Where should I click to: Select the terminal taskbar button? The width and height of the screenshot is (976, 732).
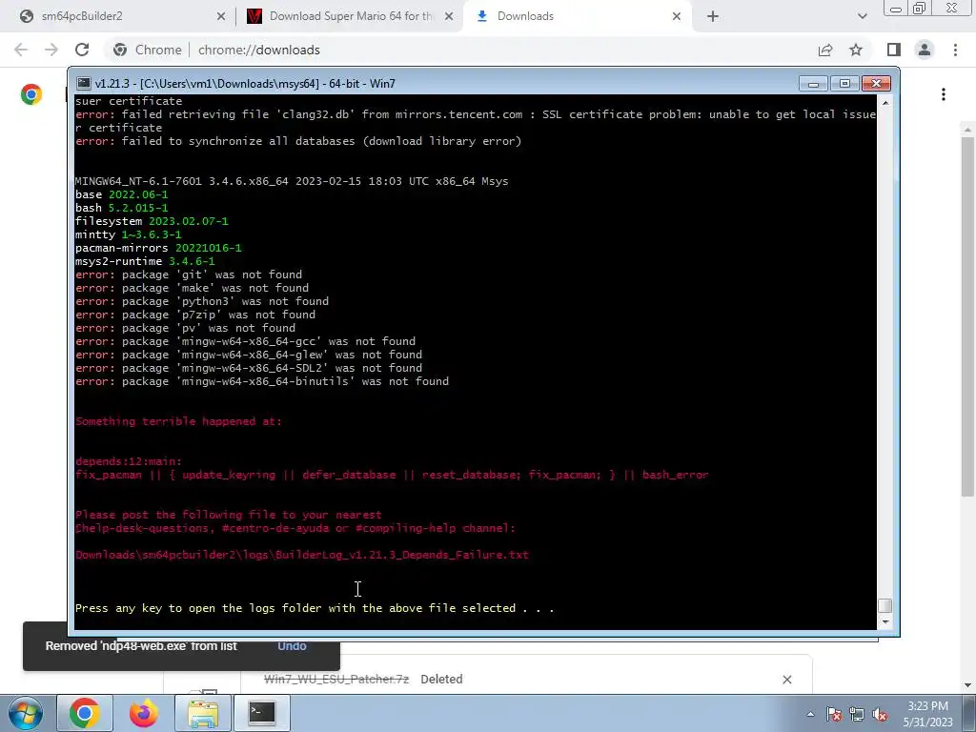coord(262,713)
